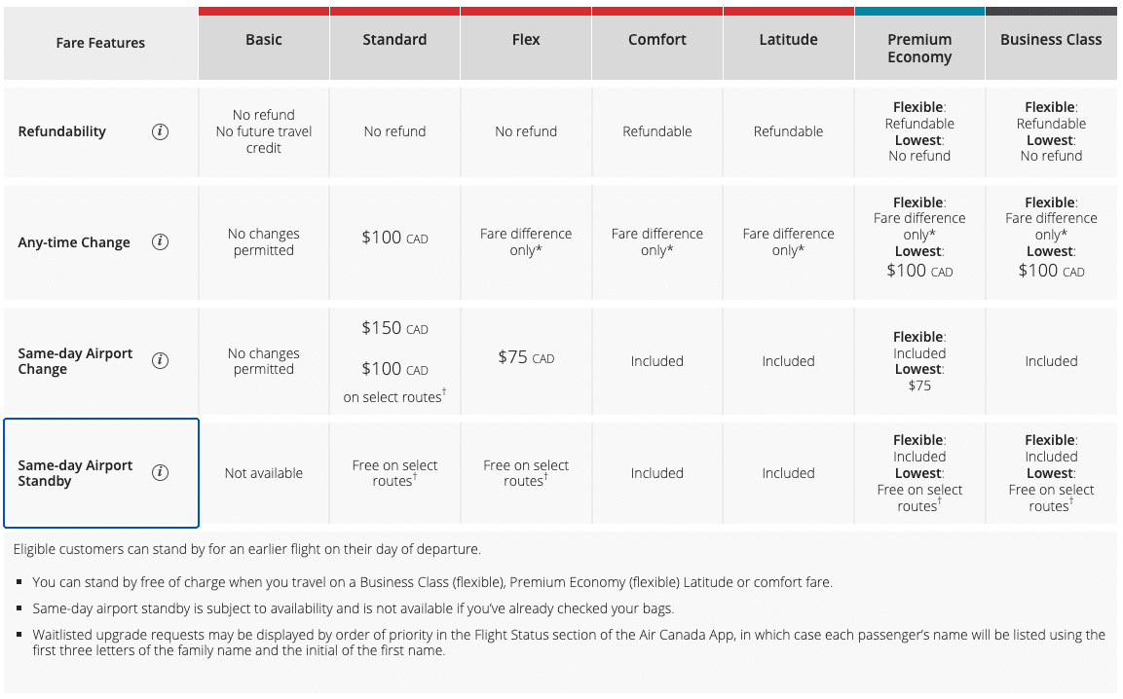Click the Included standby cell for Latitude

click(x=788, y=473)
